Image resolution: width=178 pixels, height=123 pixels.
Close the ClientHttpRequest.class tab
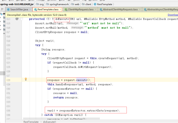click(x=96, y=9)
